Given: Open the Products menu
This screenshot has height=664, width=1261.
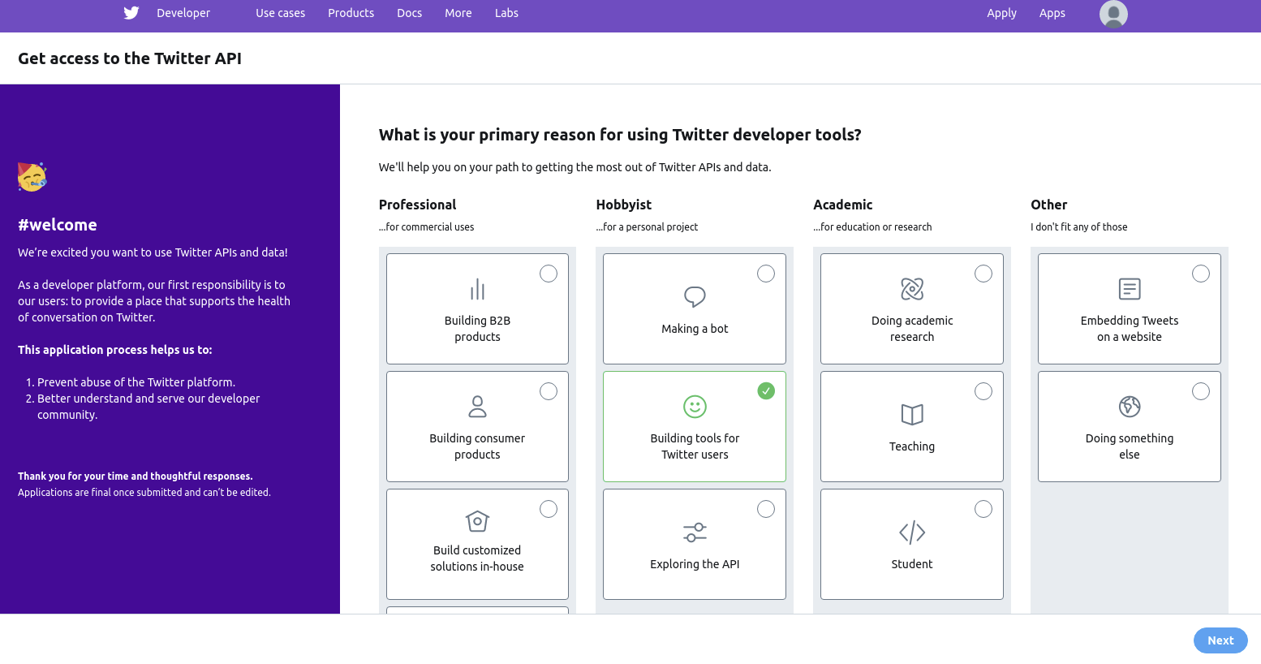Looking at the screenshot, I should (351, 13).
